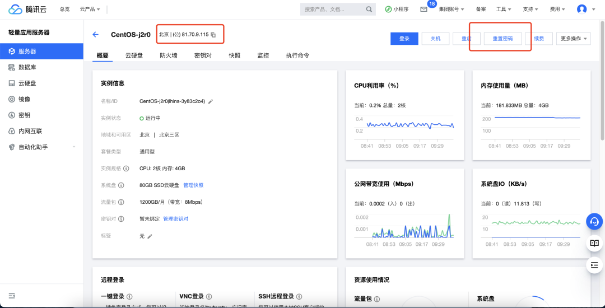
Task: Open the 费用 dropdown
Action: click(557, 10)
